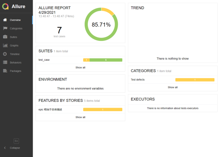Click the Timeline clock icon

point(5,54)
